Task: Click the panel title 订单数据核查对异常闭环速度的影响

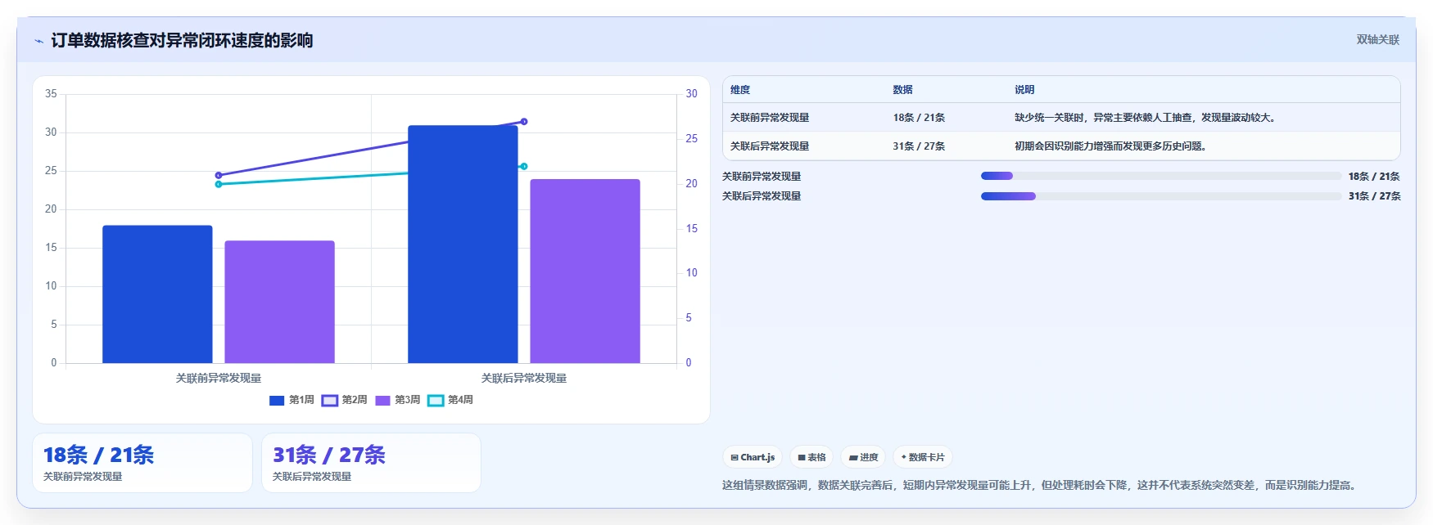Action: coord(182,41)
